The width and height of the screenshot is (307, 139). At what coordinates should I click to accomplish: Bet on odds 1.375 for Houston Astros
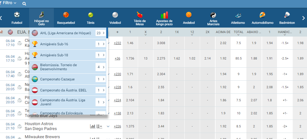tap(130, 126)
